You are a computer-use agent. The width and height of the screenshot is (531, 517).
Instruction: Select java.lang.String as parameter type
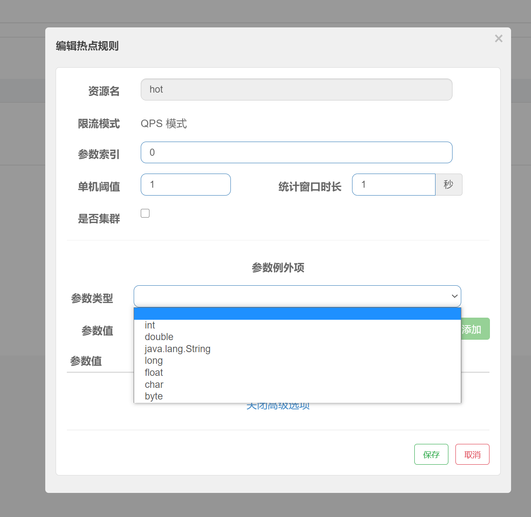point(177,349)
